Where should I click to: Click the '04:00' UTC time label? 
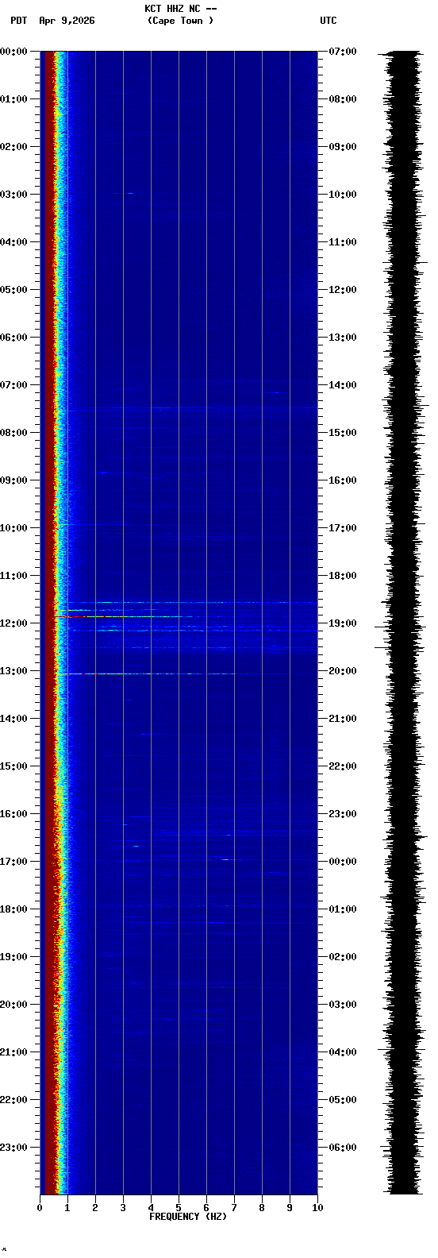click(x=343, y=1052)
